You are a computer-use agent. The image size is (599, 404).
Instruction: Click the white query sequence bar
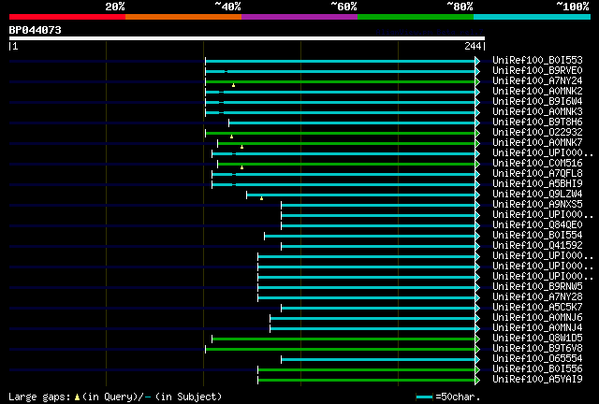(247, 38)
